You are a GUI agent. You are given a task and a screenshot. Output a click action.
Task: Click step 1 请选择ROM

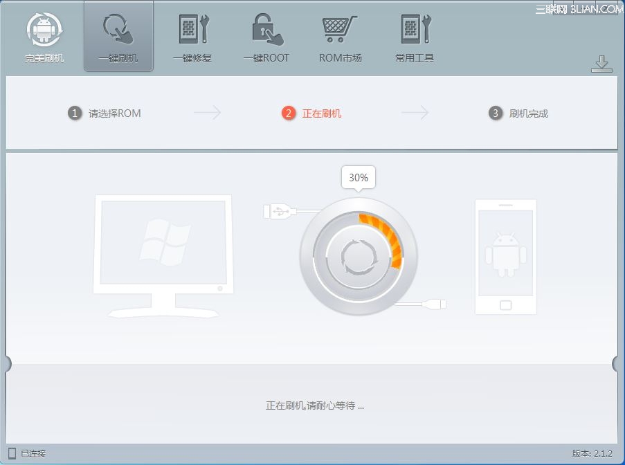click(105, 113)
